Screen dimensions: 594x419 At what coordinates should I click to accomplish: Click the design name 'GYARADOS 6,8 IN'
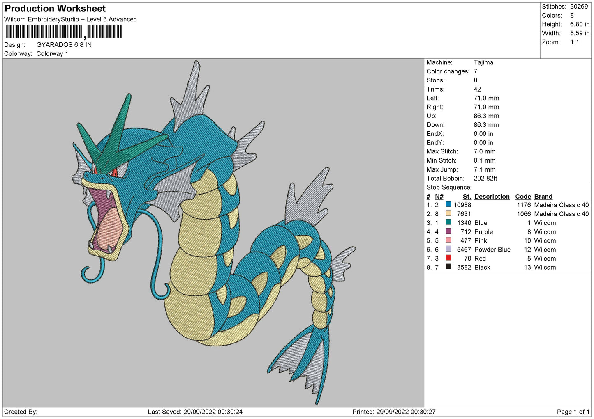(64, 45)
